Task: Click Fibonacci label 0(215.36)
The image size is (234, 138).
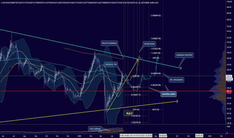Action: coord(156,109)
